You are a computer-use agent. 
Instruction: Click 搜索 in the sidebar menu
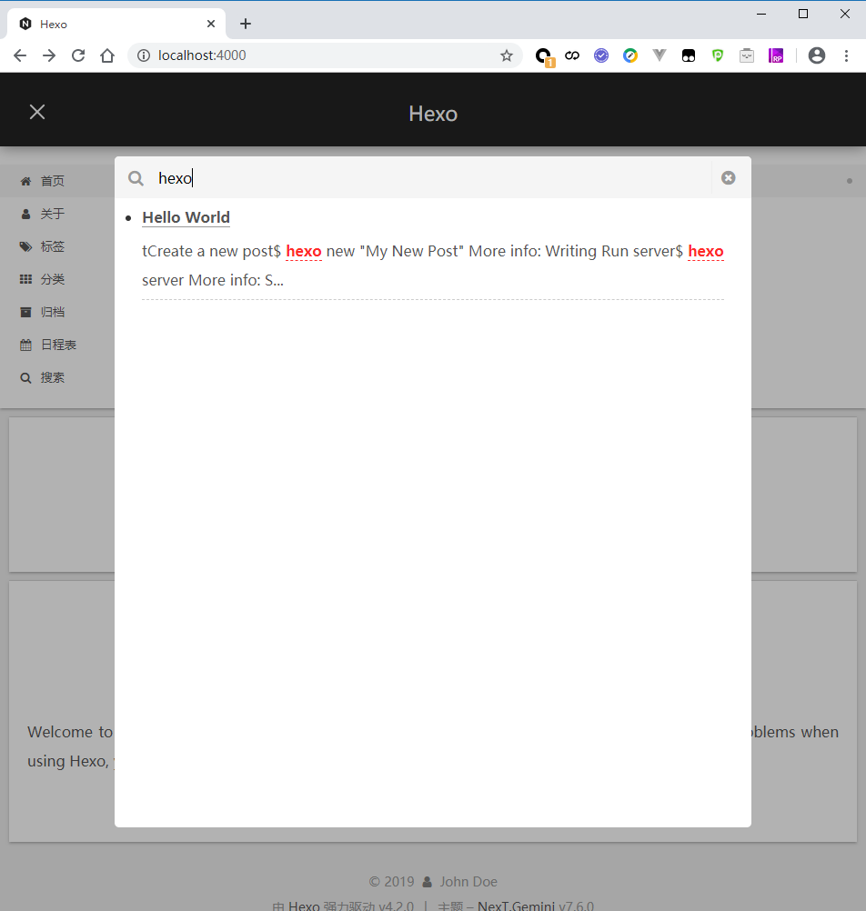52,377
